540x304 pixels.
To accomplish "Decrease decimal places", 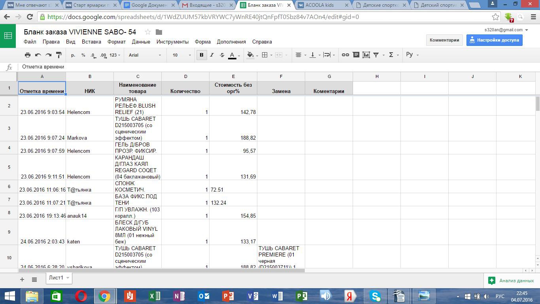I will pos(93,55).
